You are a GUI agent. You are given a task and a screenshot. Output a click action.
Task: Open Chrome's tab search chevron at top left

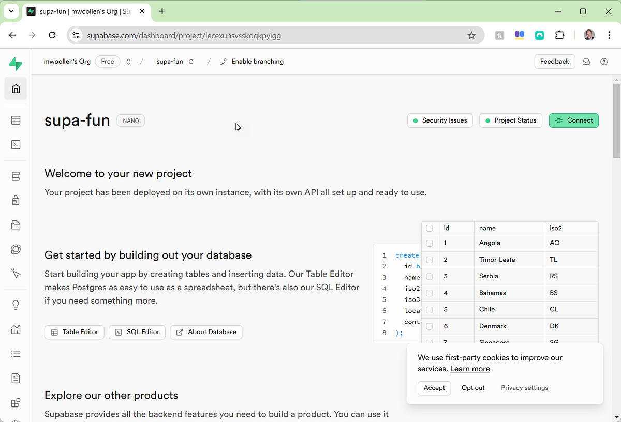[11, 11]
